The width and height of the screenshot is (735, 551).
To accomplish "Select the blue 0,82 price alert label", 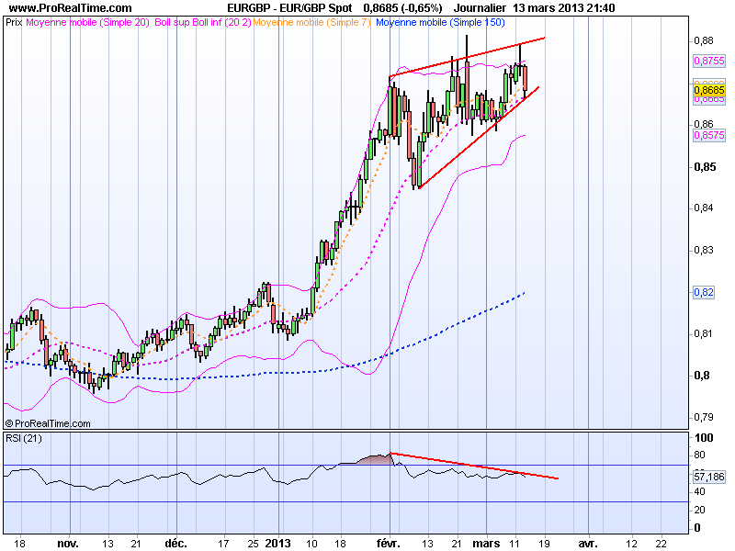I will pyautogui.click(x=704, y=294).
